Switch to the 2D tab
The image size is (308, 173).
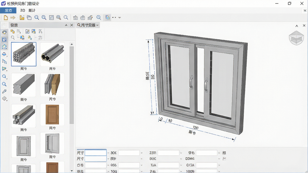click(x=23, y=11)
